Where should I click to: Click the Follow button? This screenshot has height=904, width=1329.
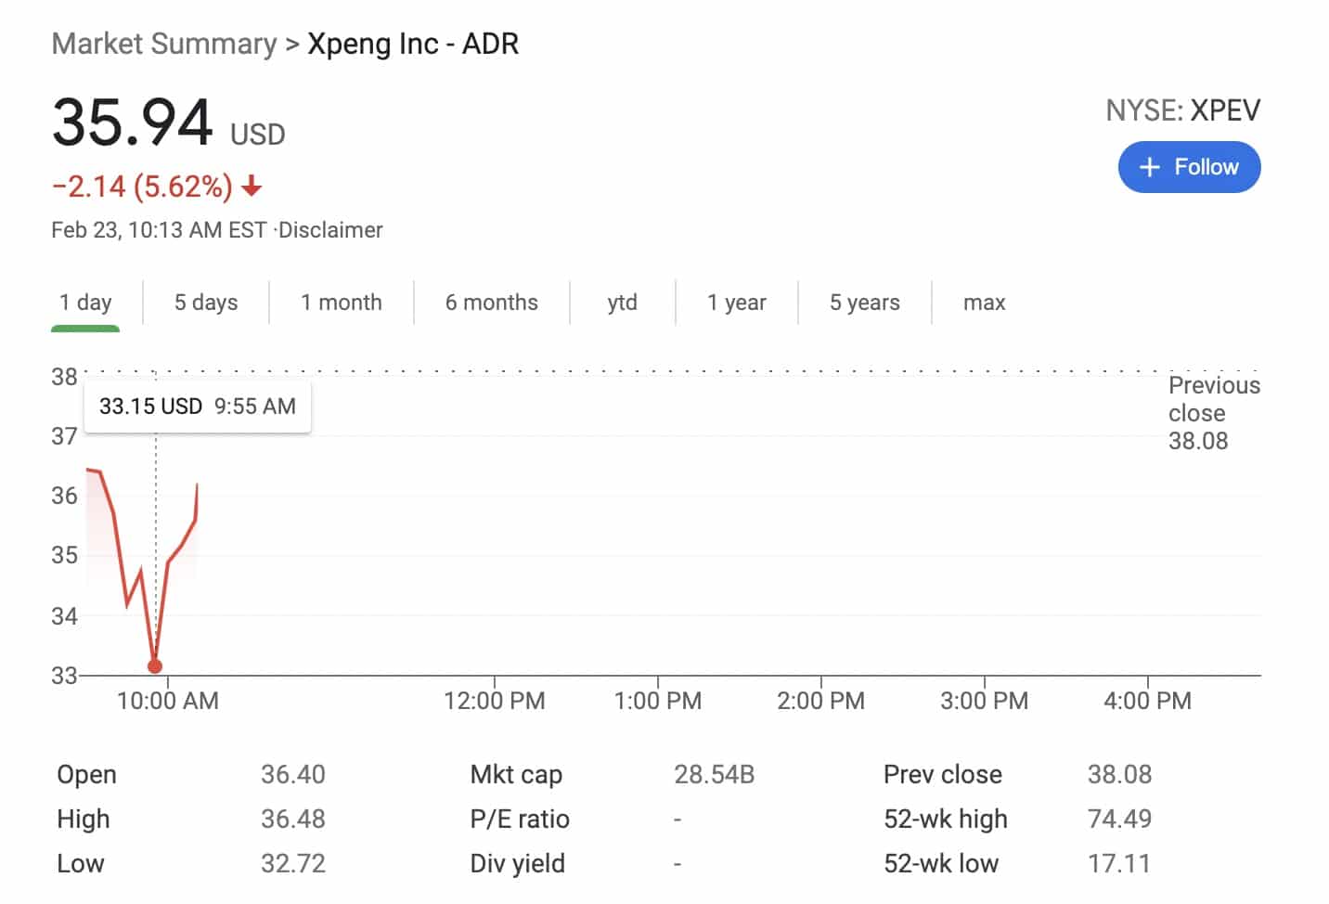[1189, 167]
